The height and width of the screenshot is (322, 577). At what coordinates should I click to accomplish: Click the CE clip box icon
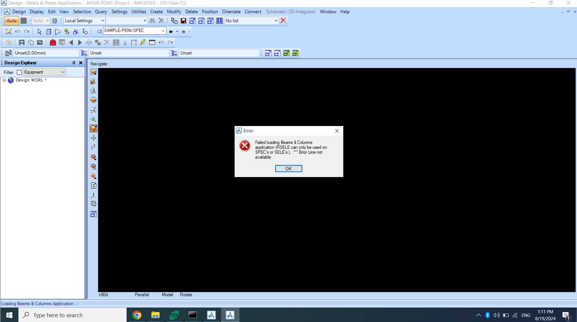pyautogui.click(x=94, y=167)
